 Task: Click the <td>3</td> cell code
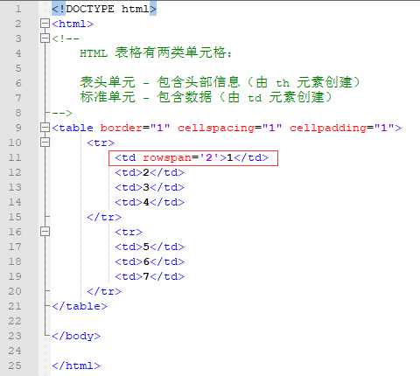coord(150,187)
